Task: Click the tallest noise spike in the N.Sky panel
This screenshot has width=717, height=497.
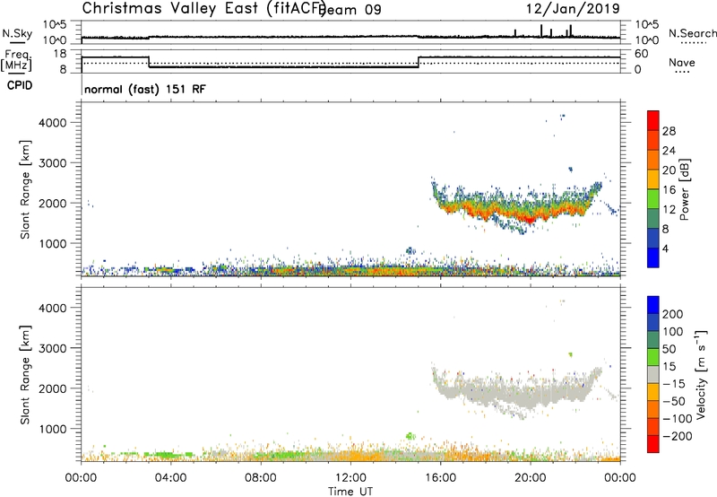Action: click(x=541, y=31)
